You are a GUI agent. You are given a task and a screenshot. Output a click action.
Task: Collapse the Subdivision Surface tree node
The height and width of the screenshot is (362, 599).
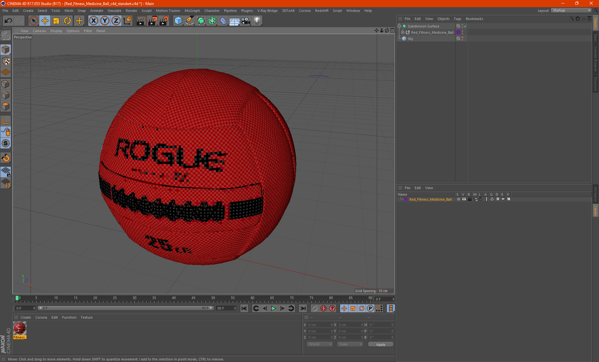click(399, 26)
